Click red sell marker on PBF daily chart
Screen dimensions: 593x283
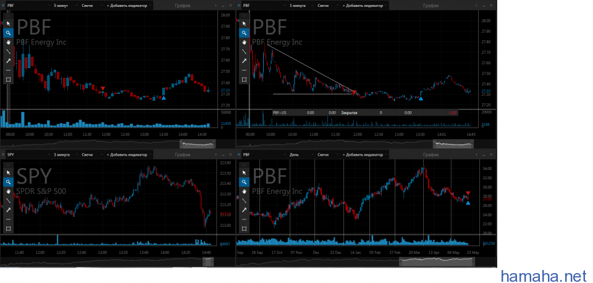click(x=468, y=193)
